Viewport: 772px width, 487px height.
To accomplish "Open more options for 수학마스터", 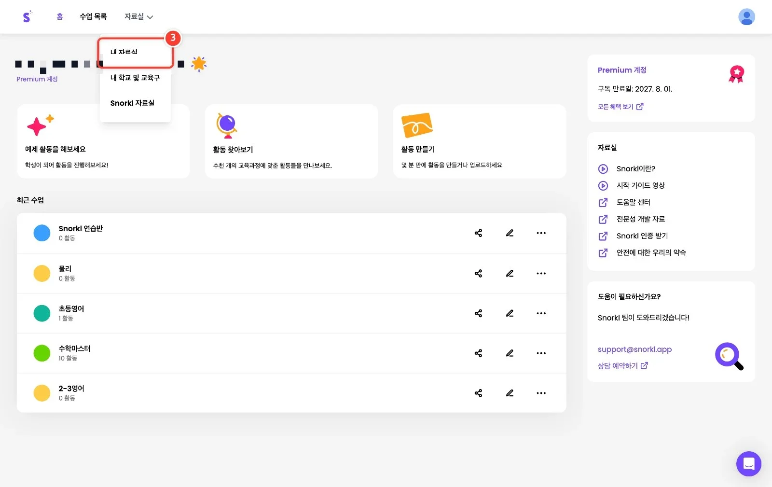I will coord(541,353).
